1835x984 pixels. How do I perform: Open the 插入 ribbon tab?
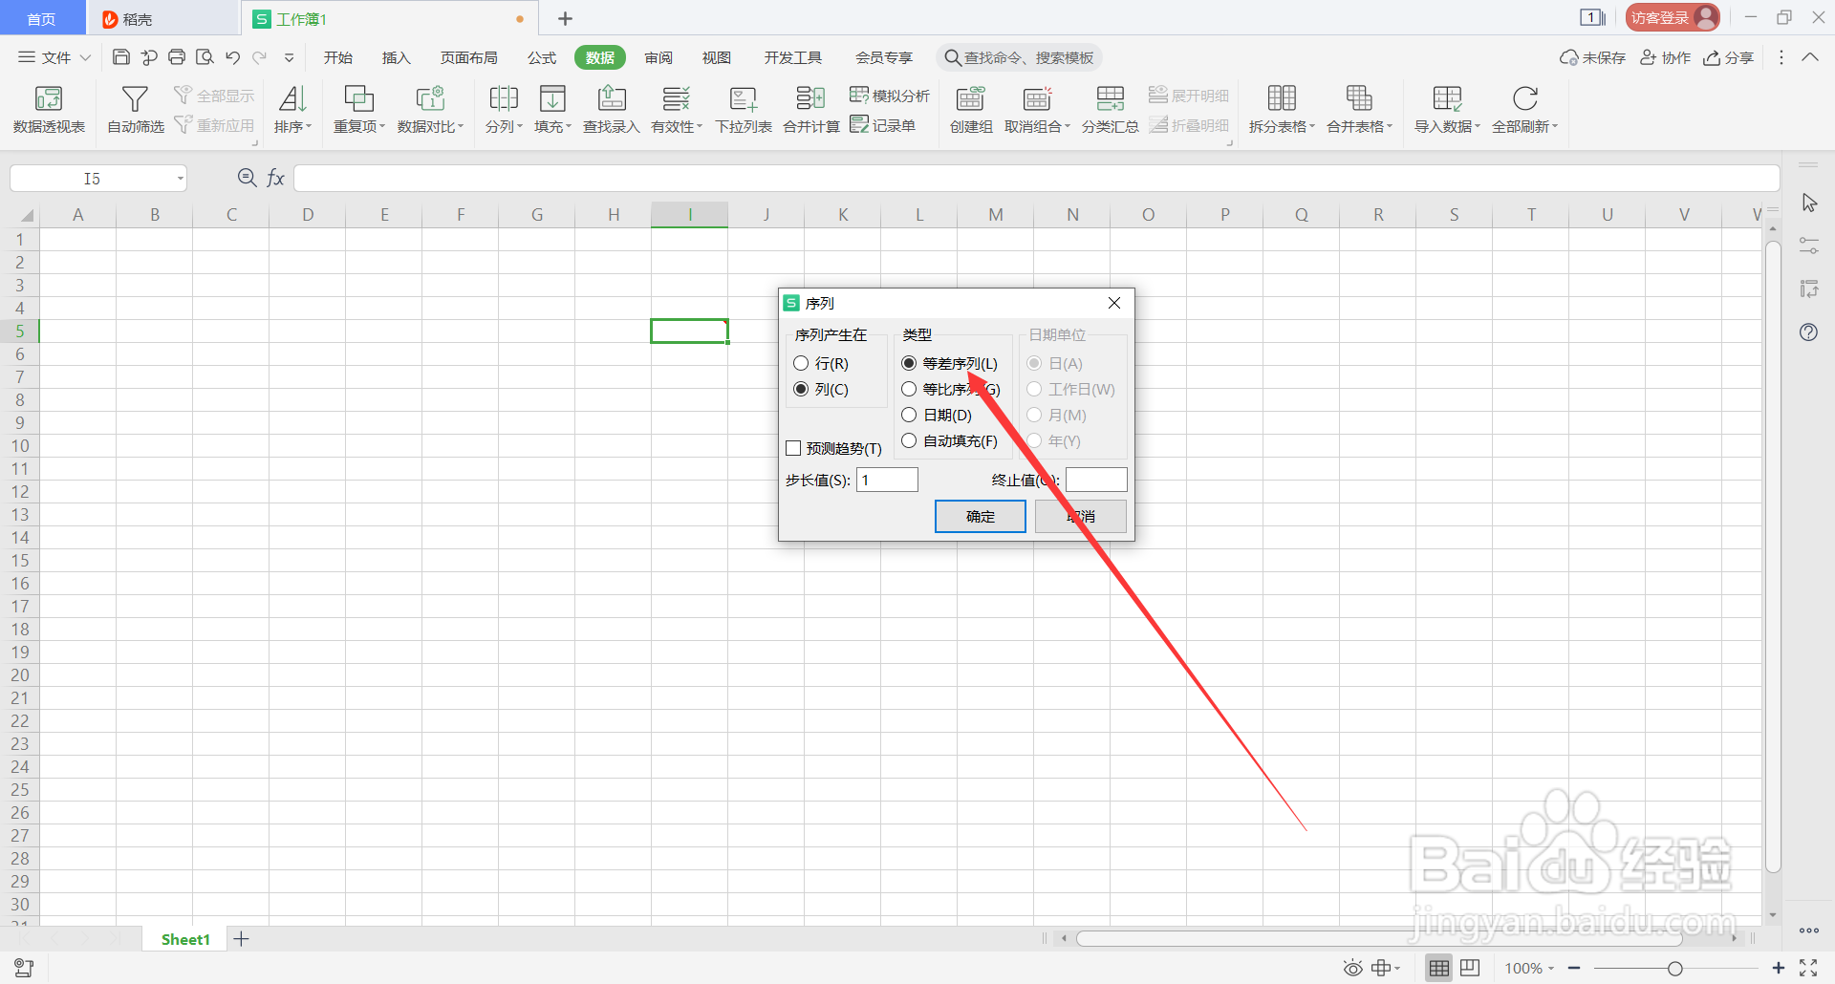coord(396,57)
